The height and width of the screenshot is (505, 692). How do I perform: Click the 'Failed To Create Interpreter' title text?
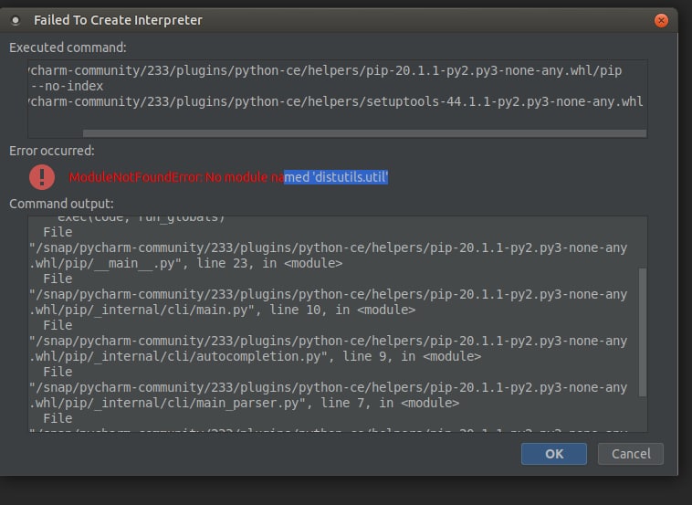tap(118, 20)
